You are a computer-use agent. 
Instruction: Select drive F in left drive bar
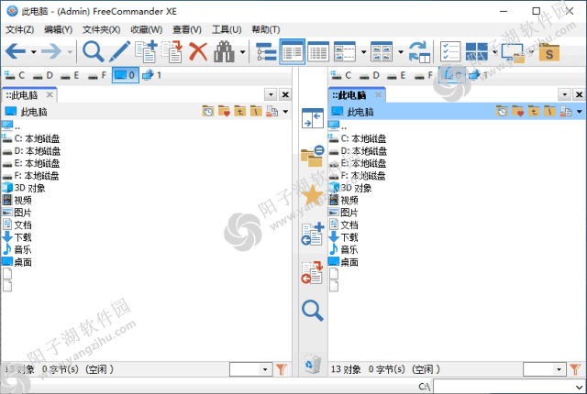tap(97, 75)
